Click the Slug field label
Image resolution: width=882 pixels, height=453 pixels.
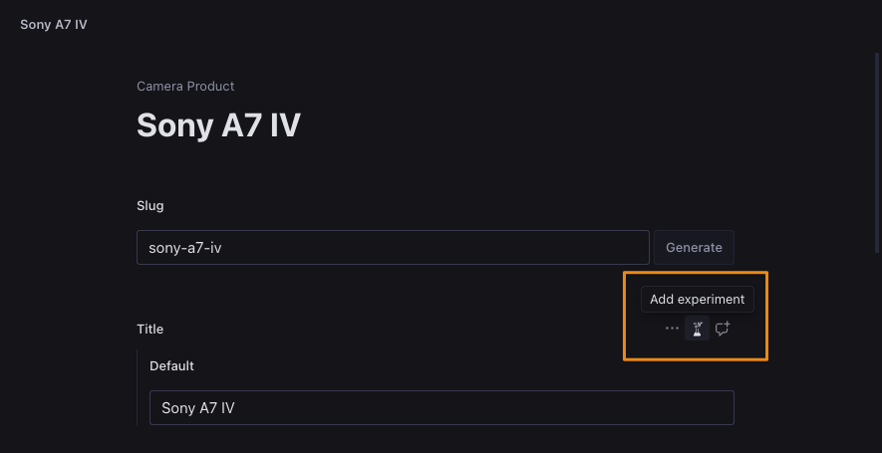150,206
